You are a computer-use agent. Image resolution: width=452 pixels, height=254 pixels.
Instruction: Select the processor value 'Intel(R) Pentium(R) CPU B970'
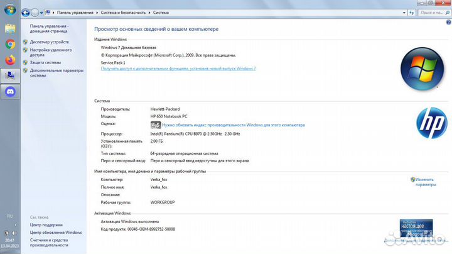click(x=176, y=134)
